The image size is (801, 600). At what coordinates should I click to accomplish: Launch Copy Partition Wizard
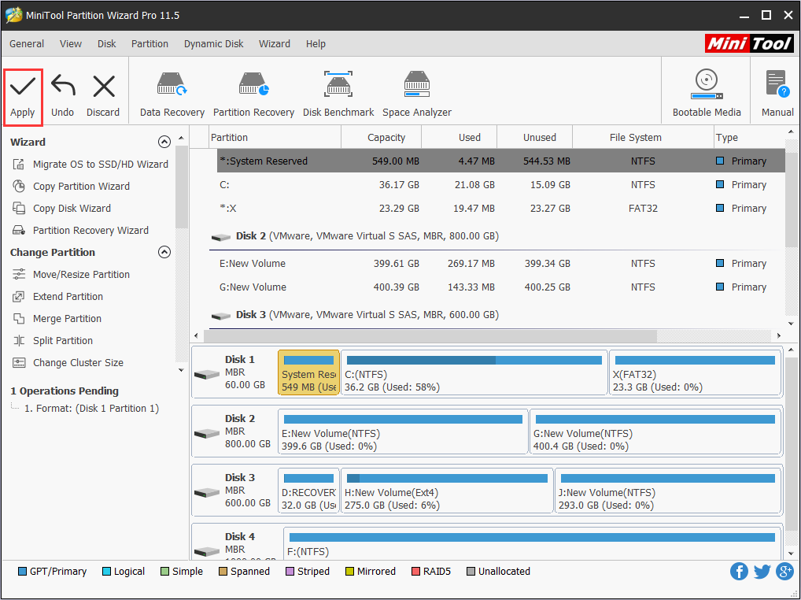tap(71, 186)
